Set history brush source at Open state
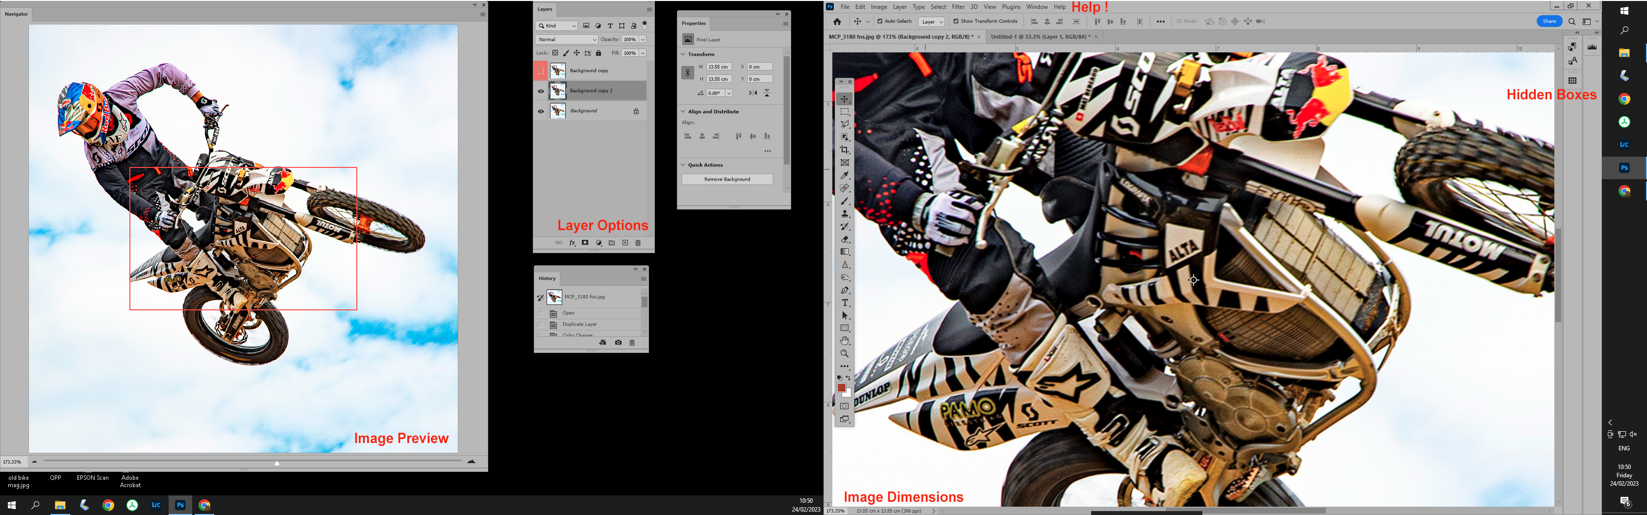Viewport: 1647px width, 515px height. tap(540, 313)
